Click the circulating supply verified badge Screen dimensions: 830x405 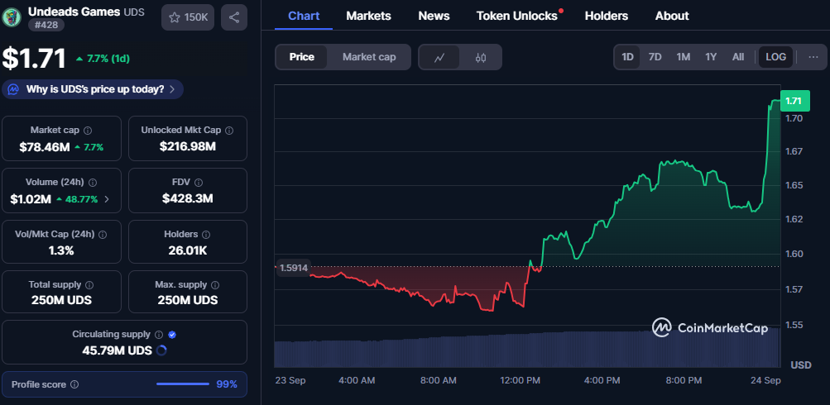click(x=172, y=335)
